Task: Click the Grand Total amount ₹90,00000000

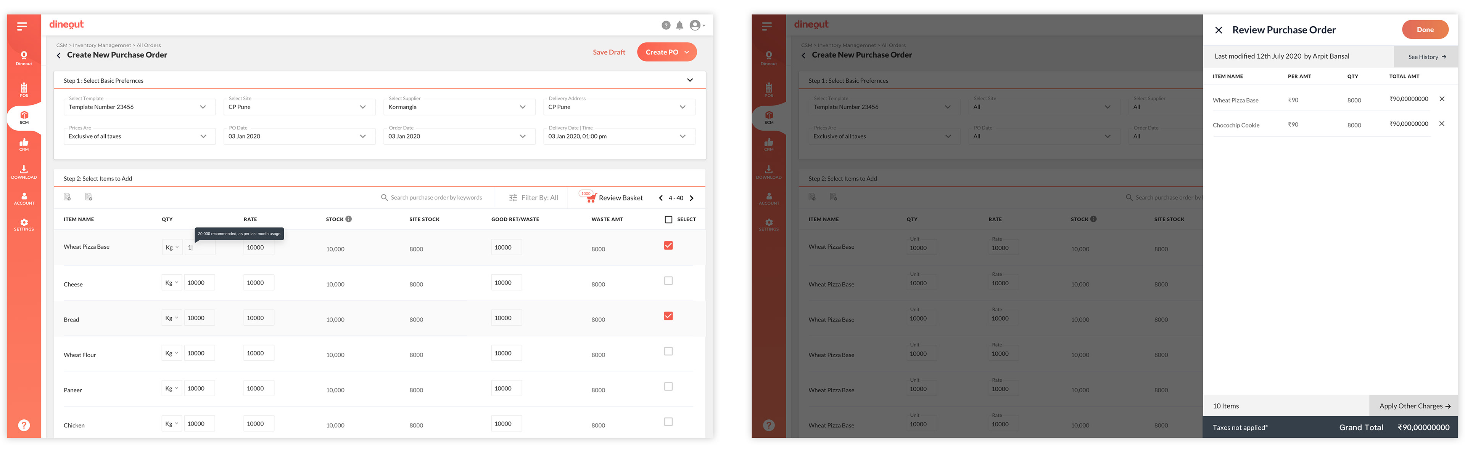Action: pyautogui.click(x=1423, y=427)
